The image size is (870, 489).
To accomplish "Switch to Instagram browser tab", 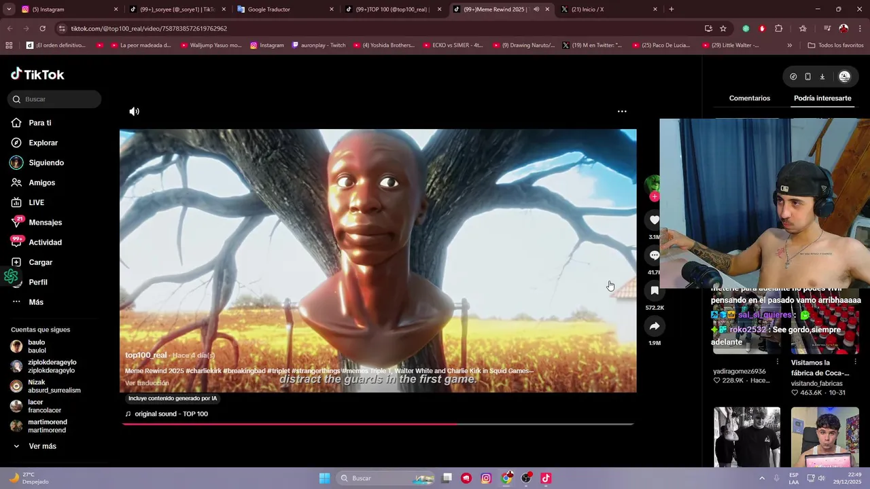I will tap(68, 9).
